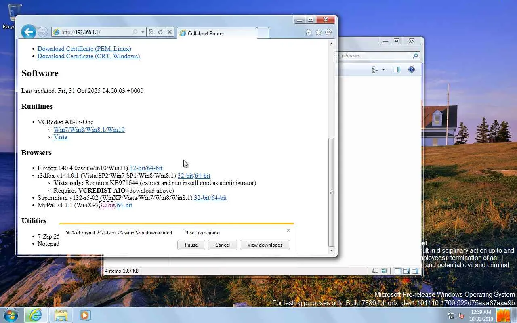Click the flower picture at the taskbar end

tap(503, 315)
